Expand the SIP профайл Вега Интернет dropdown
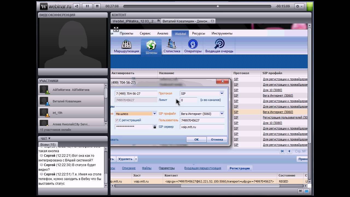350x197 pixels. coord(222,114)
